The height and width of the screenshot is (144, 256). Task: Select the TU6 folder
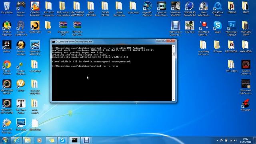[x=49, y=27]
